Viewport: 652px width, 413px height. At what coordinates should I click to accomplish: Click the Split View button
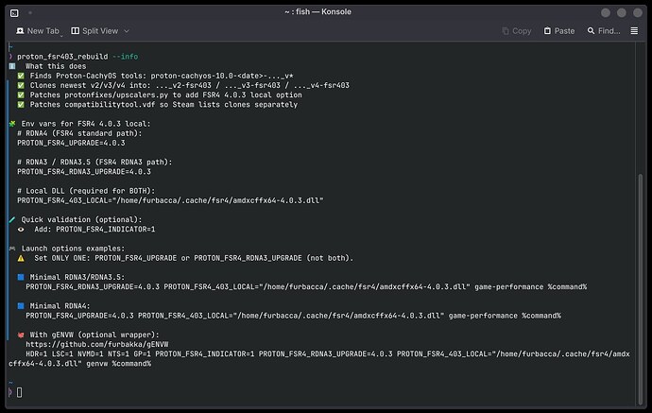coord(94,31)
